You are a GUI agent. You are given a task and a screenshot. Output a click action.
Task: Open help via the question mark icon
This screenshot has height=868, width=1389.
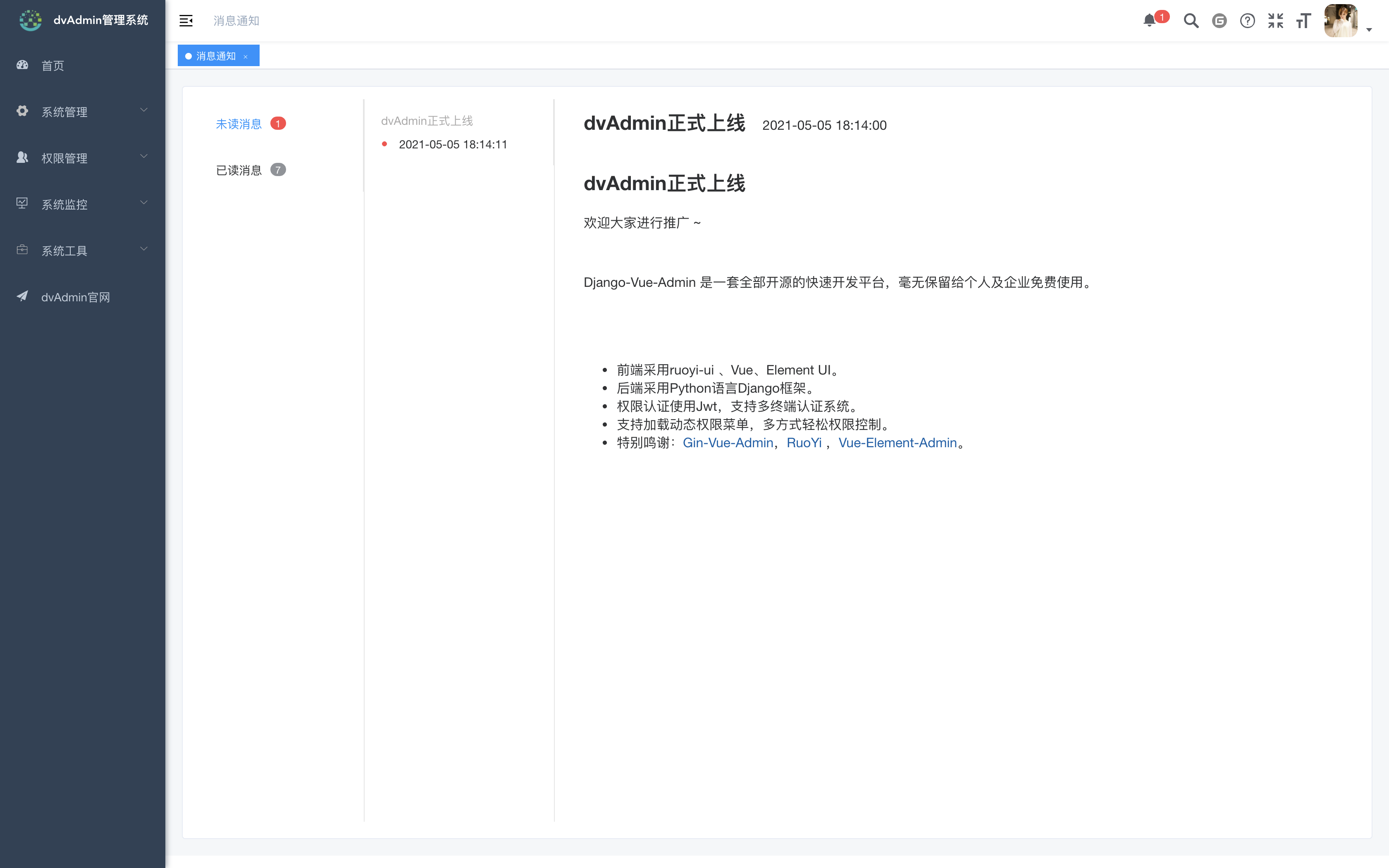coord(1247,21)
